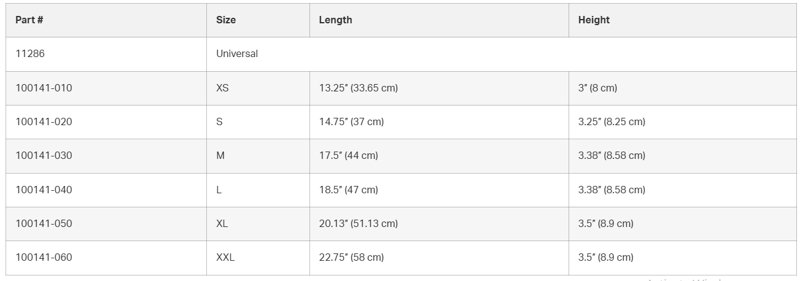
Task: Click the Size column header
Action: pyautogui.click(x=226, y=20)
